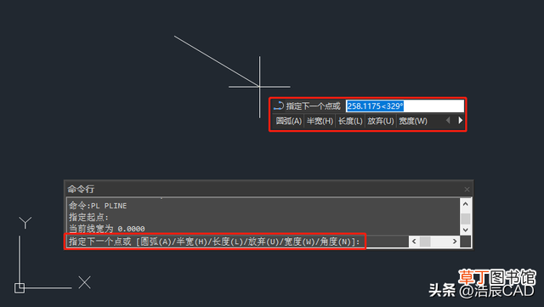Select the 半宽(H) half-width option
Viewport: 544px width, 307px height.
point(320,122)
